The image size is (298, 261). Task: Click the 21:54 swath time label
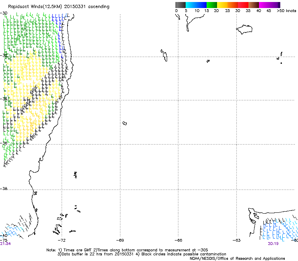click(6, 244)
